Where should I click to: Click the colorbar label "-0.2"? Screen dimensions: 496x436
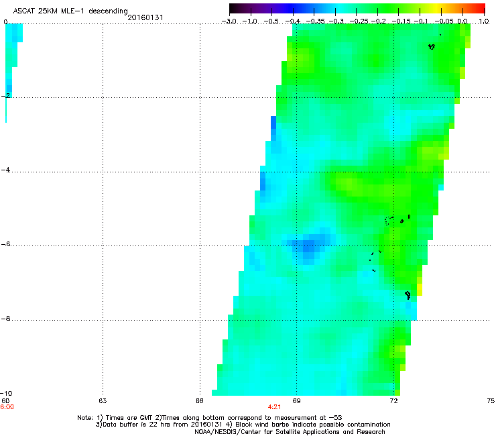pyautogui.click(x=379, y=21)
